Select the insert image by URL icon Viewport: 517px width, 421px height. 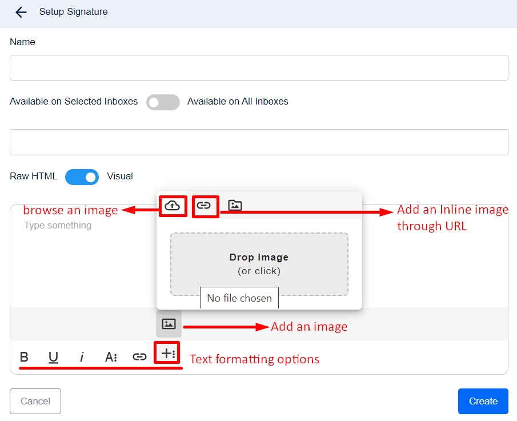[204, 206]
